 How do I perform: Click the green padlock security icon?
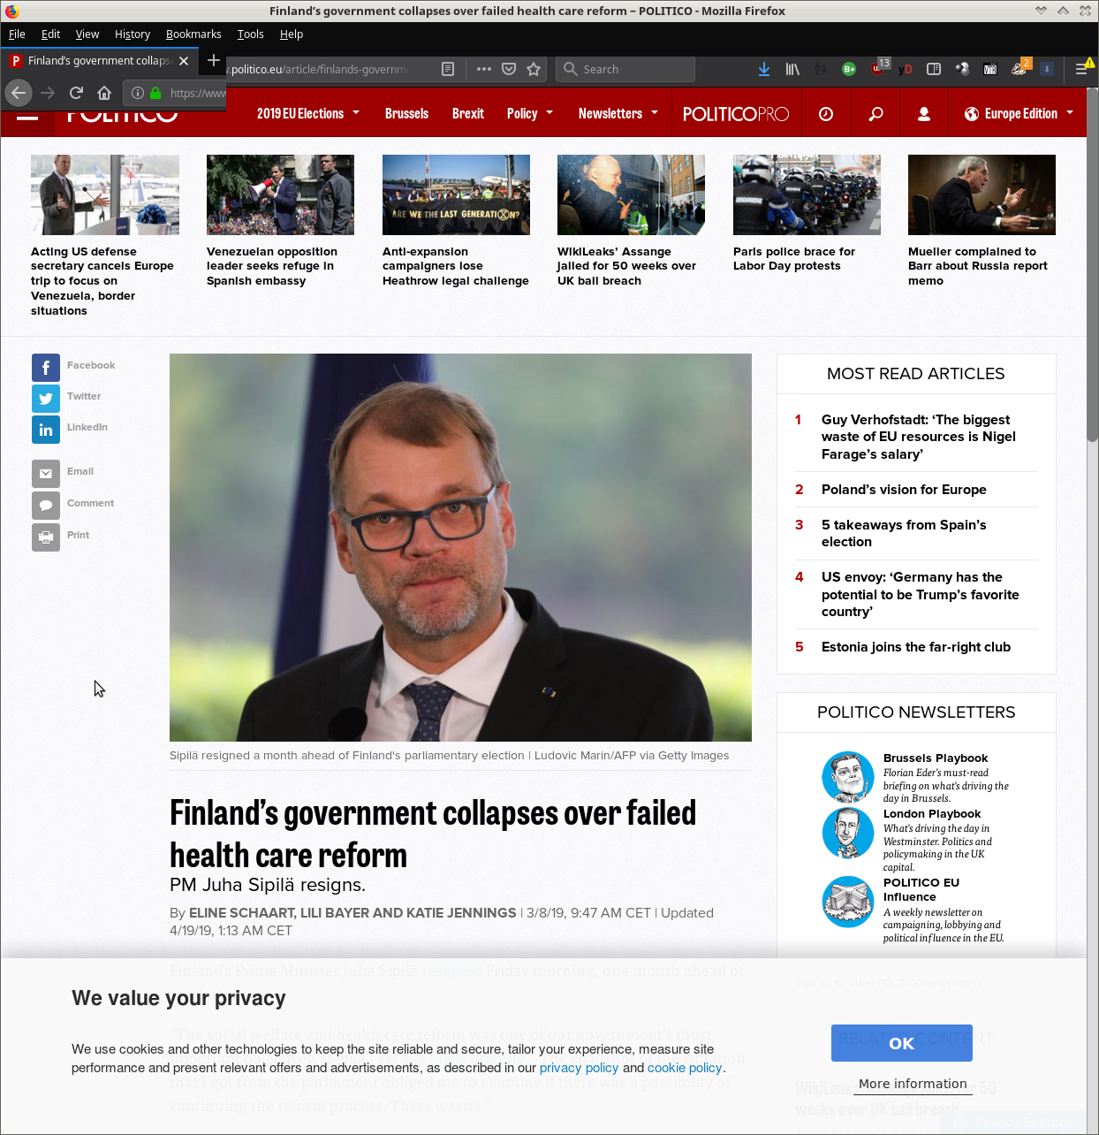pos(155,93)
